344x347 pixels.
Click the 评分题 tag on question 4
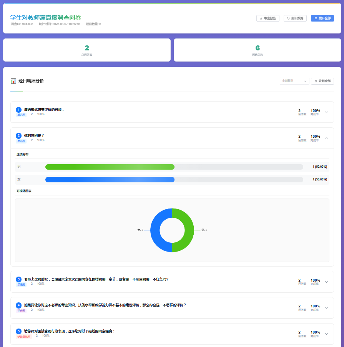(21, 310)
